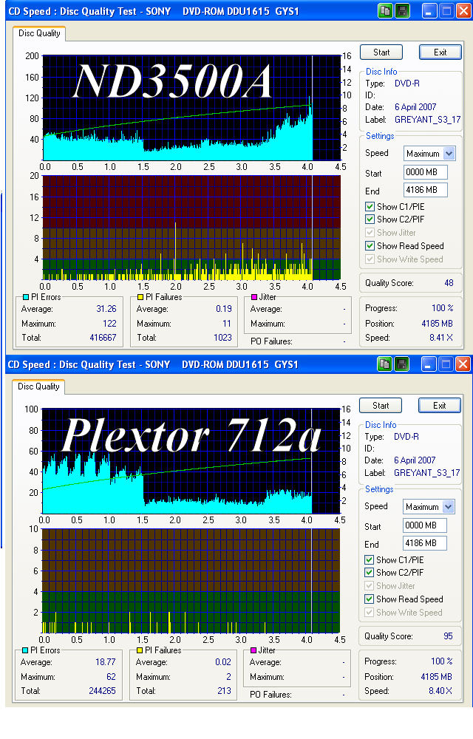Click copy-to-clipboard icon in top window title bar
The height and width of the screenshot is (739, 473).
point(385,11)
